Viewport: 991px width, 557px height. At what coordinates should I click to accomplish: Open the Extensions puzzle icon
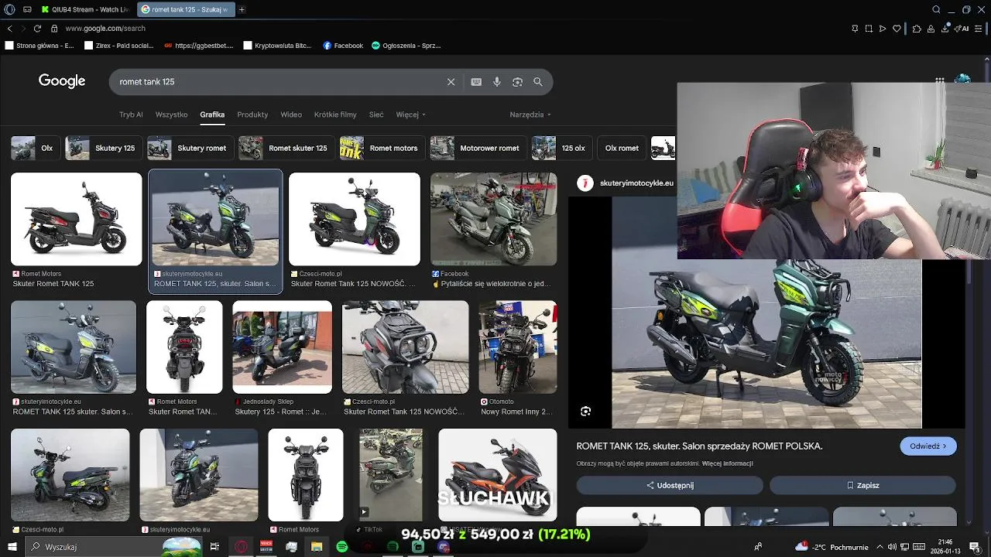(x=917, y=29)
